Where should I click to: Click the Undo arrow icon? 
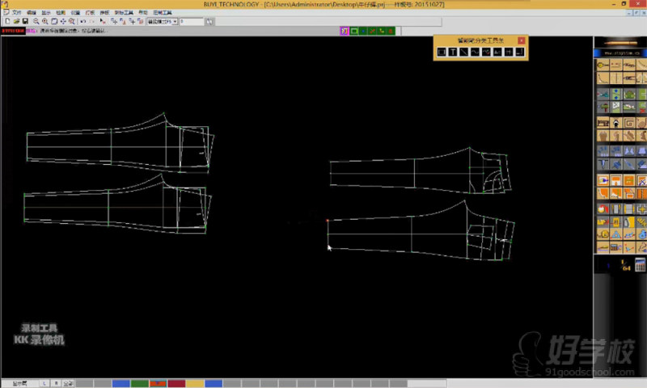[82, 22]
